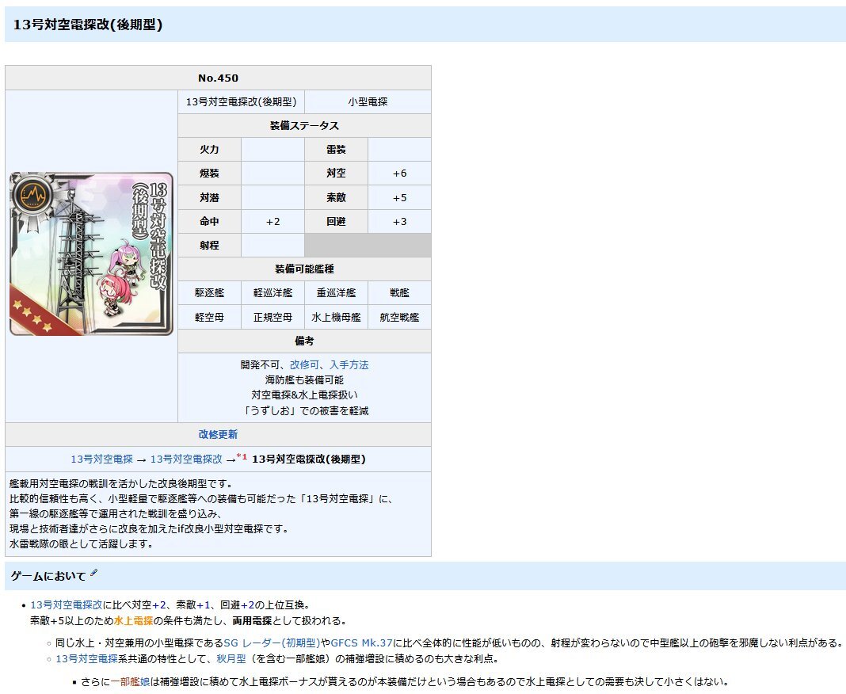Open the SG レーダー(初期型) link

pos(272,643)
